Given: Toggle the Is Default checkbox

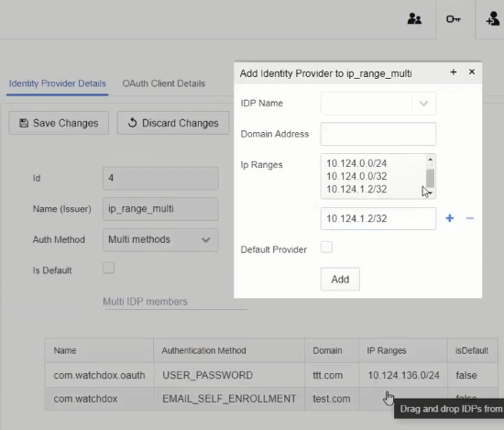Looking at the screenshot, I should click(x=109, y=268).
